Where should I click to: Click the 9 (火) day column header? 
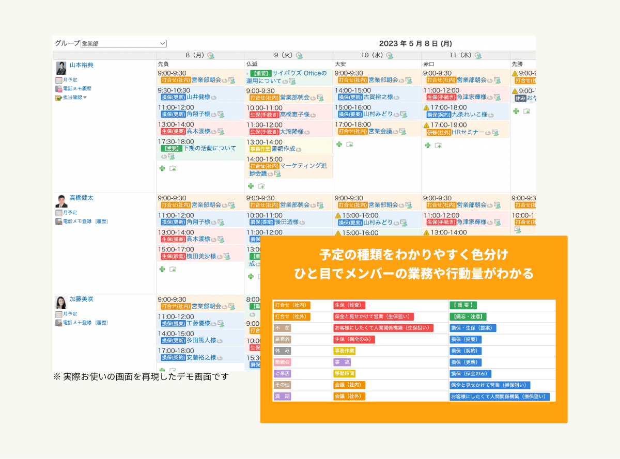(283, 56)
